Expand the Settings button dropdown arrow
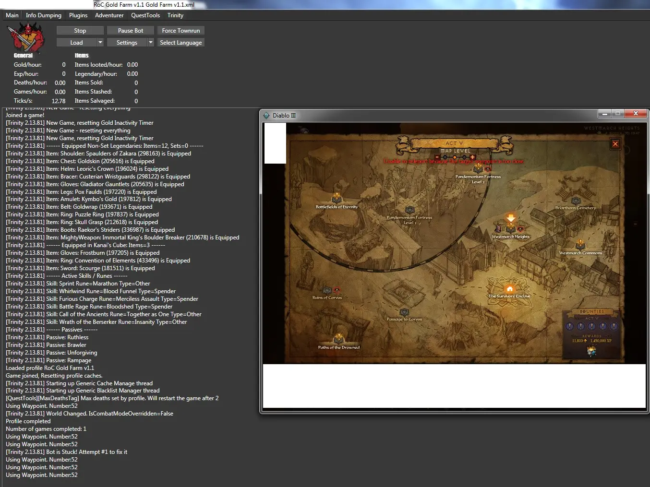 tap(151, 43)
